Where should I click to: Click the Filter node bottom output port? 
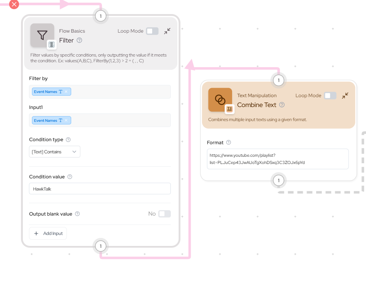tap(100, 246)
